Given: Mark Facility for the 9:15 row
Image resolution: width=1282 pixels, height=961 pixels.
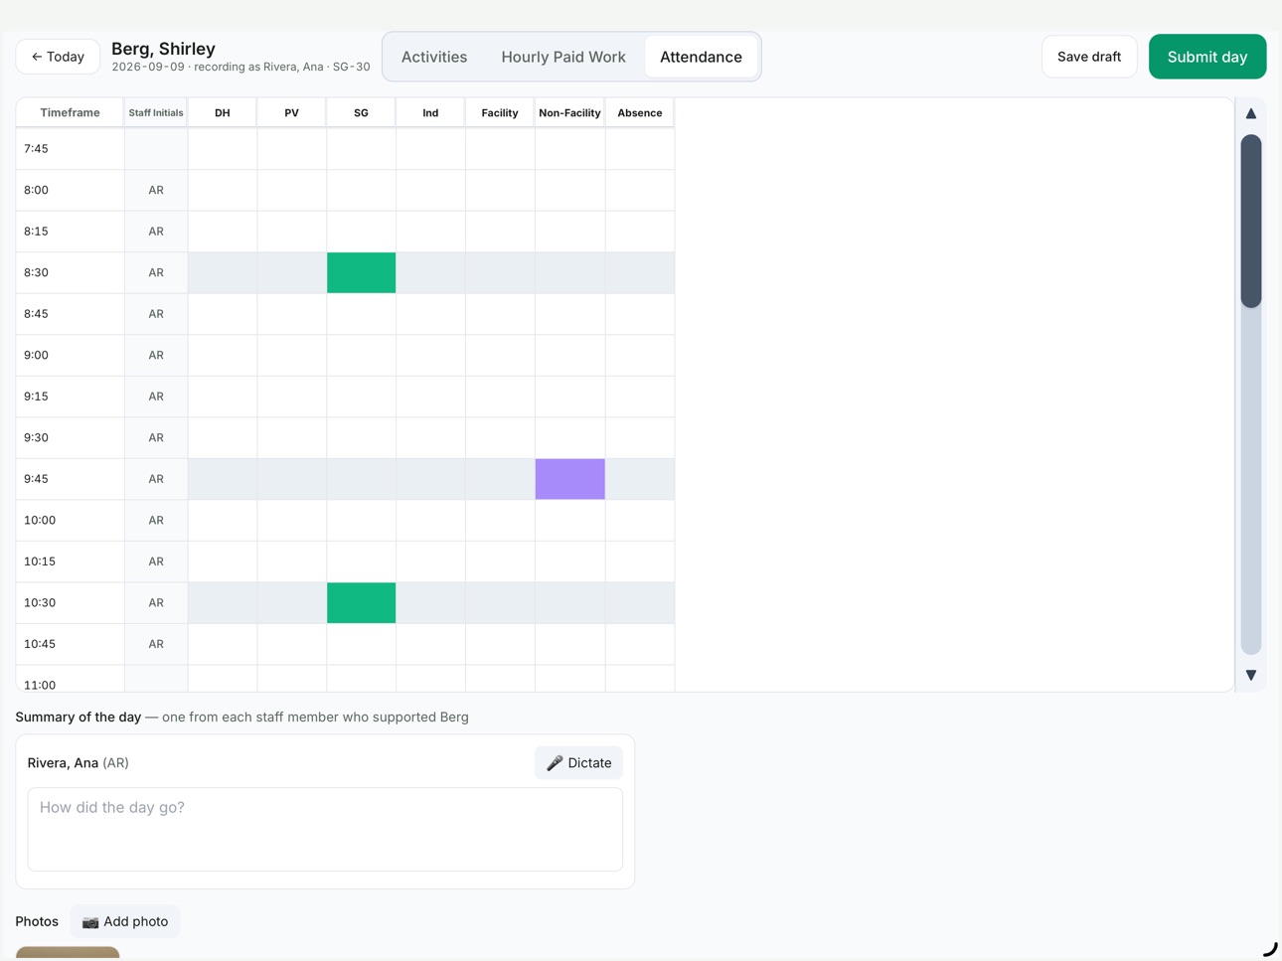Looking at the screenshot, I should click(500, 397).
